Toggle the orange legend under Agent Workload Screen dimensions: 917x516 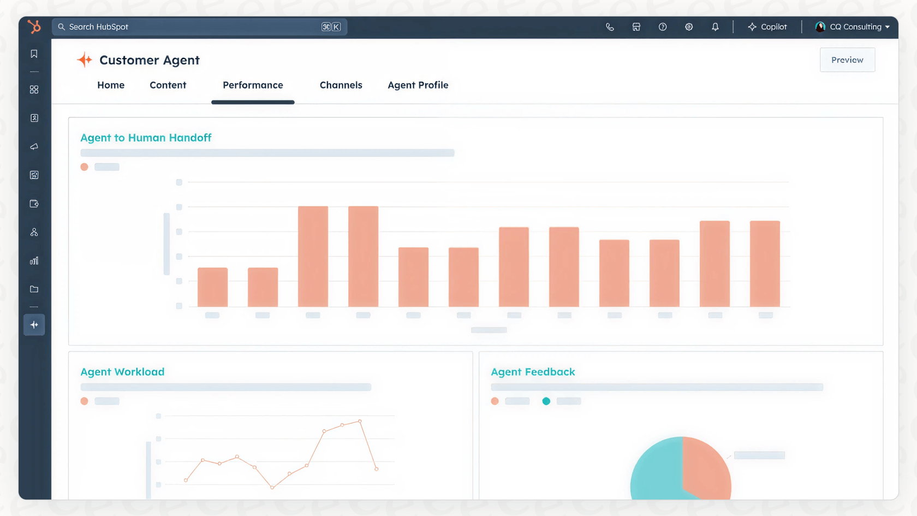coord(85,401)
